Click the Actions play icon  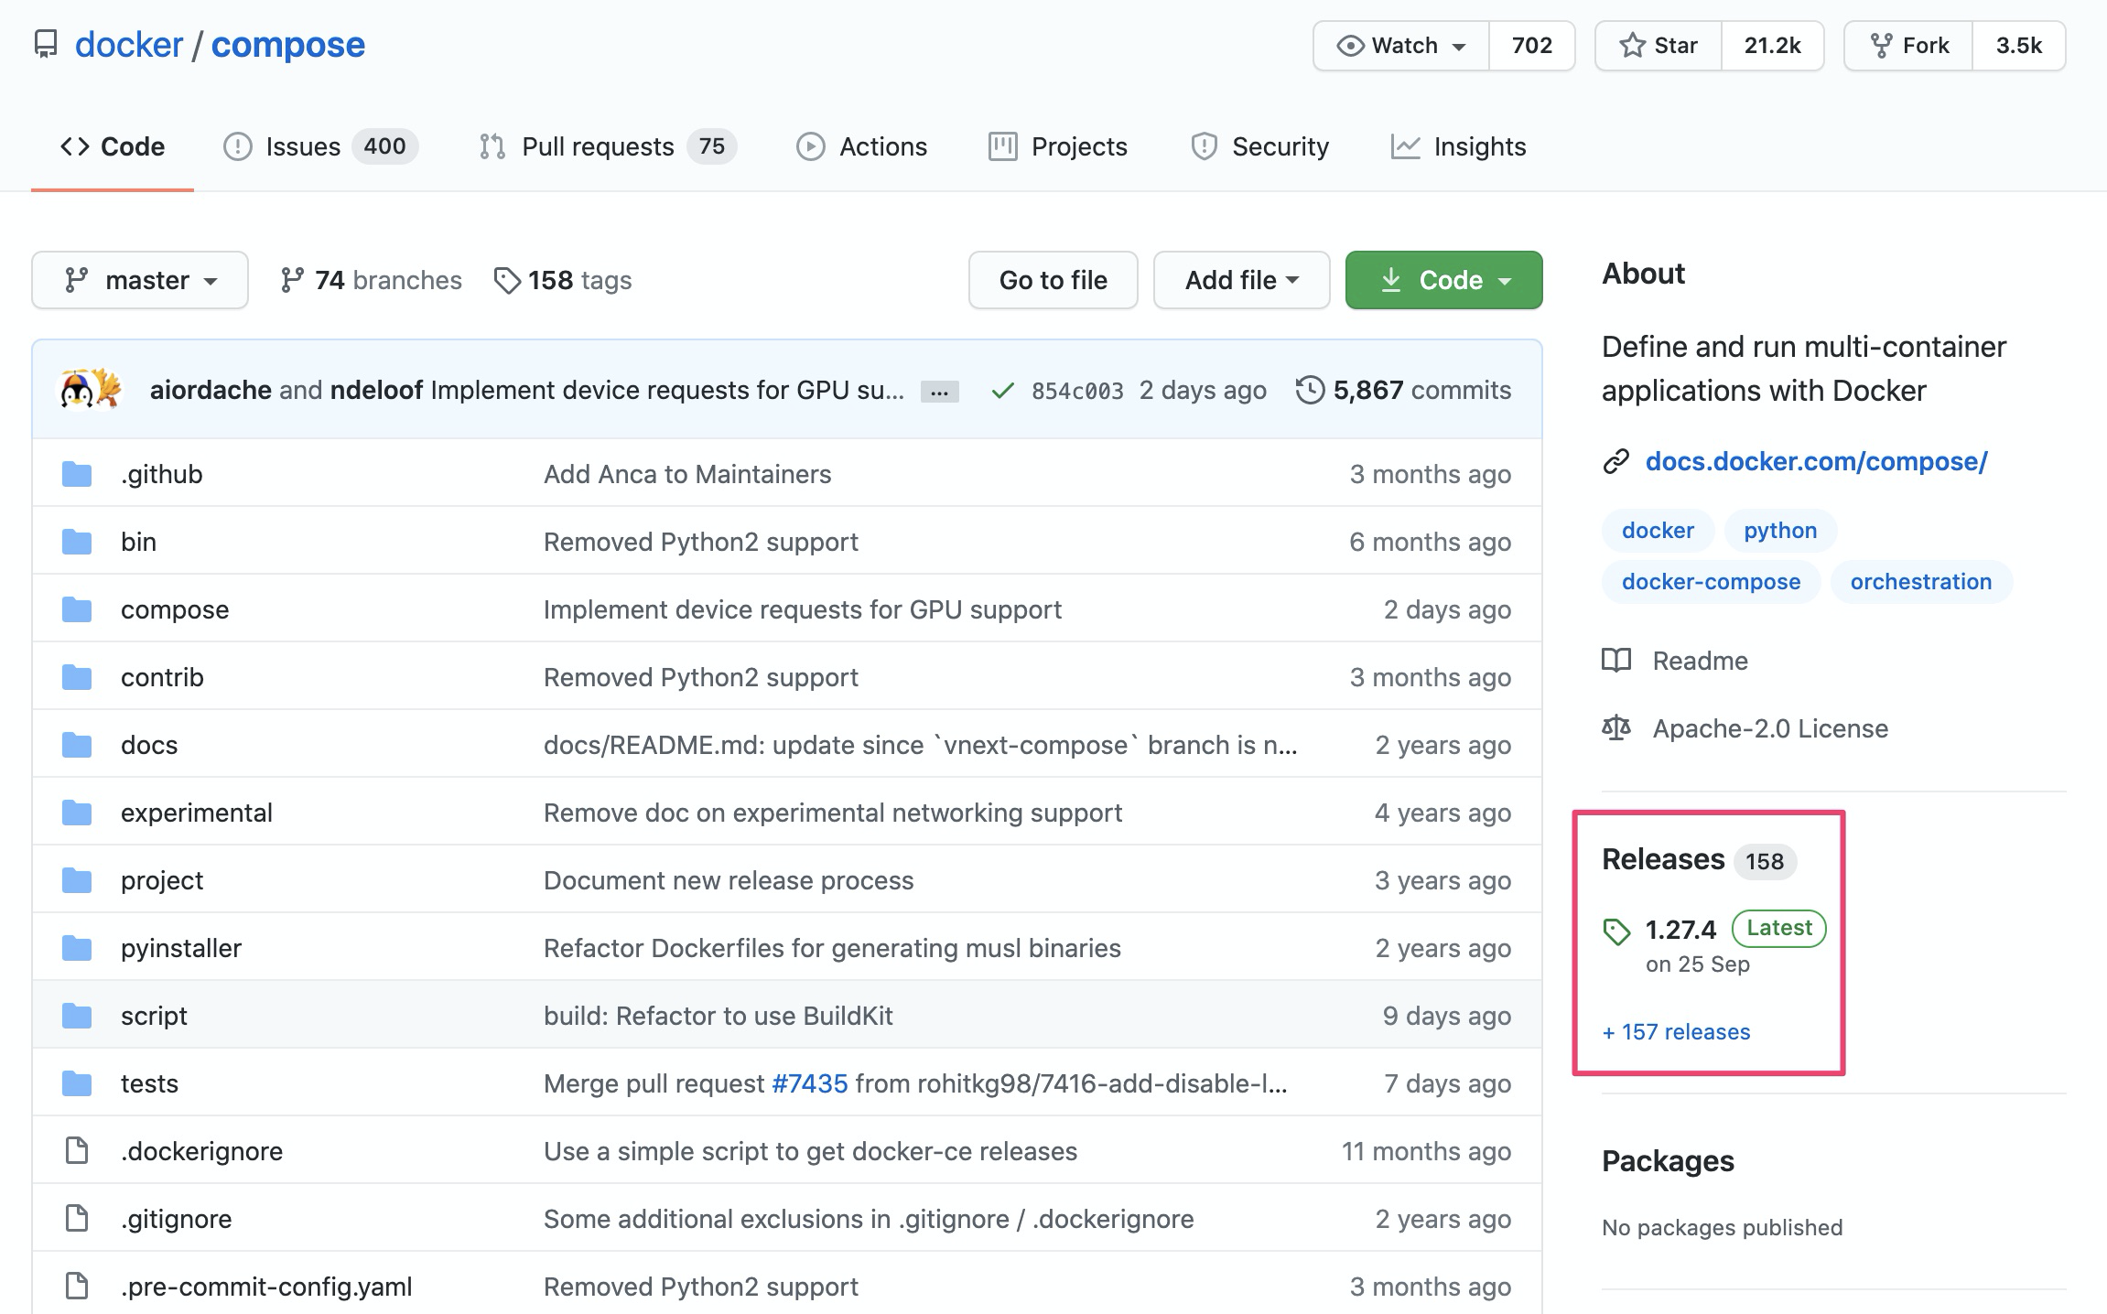pyautogui.click(x=810, y=146)
